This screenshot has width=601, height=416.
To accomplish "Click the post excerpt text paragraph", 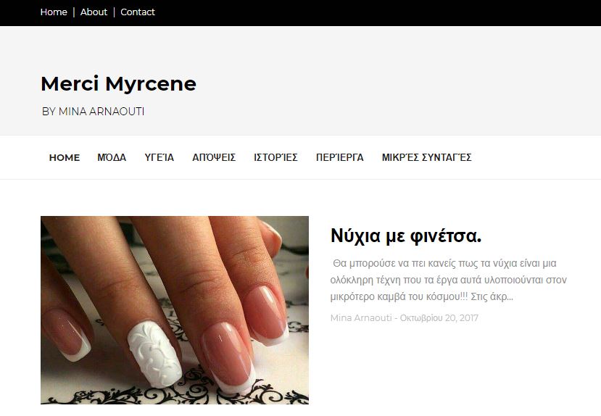I will [x=448, y=280].
